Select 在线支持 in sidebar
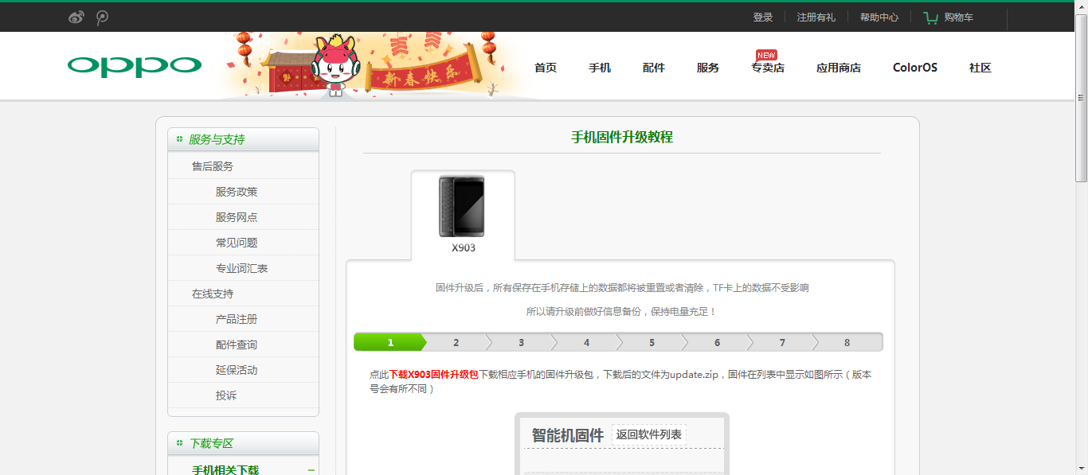Screen dimensions: 1088x475 [213, 294]
